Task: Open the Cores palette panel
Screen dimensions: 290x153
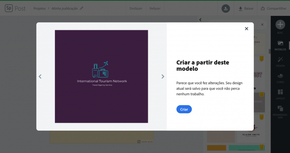Action: pyautogui.click(x=280, y=78)
